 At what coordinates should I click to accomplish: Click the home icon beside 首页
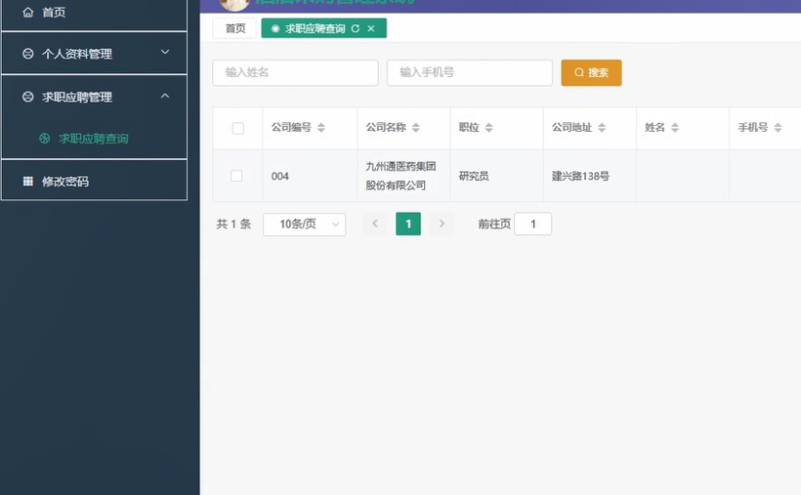pos(28,13)
